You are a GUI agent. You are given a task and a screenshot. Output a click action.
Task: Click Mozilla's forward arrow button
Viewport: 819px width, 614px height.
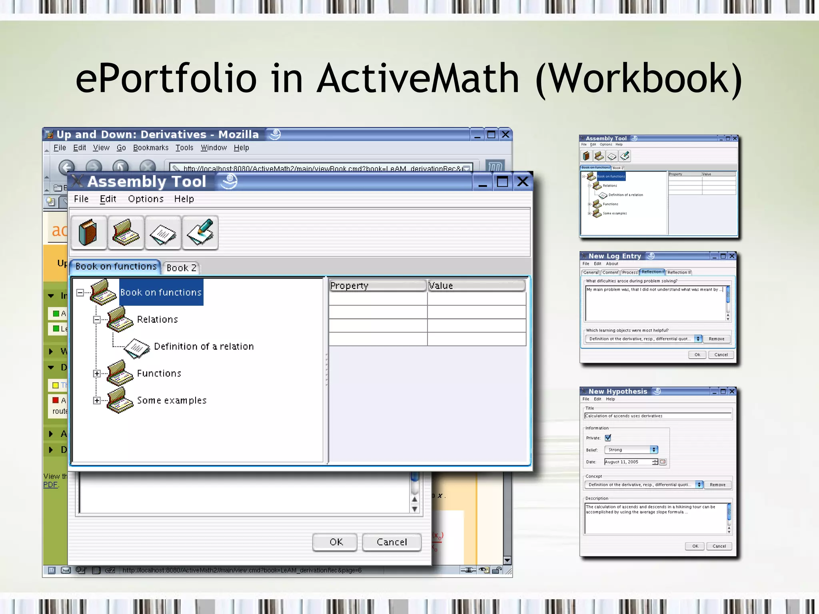[94, 166]
